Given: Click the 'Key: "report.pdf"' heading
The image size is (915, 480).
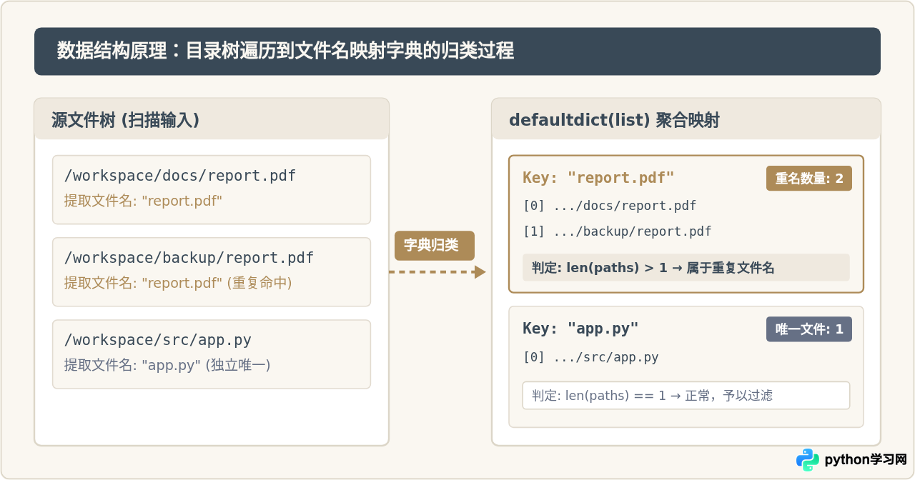Looking at the screenshot, I should pos(598,178).
